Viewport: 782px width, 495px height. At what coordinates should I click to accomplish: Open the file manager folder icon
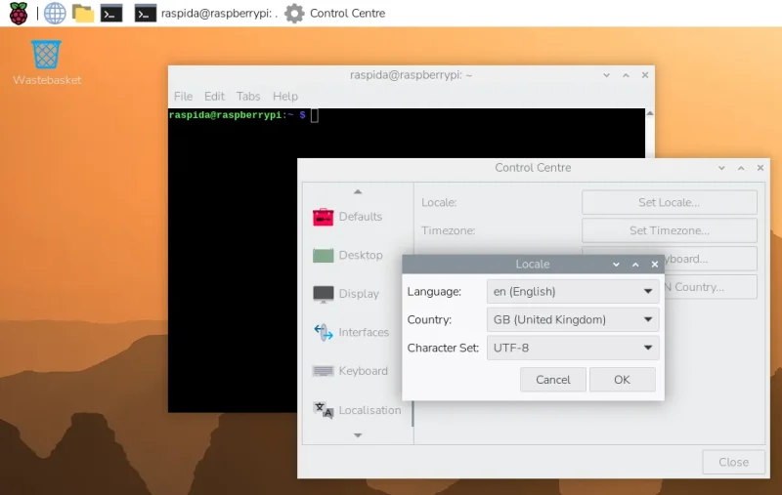coord(83,14)
